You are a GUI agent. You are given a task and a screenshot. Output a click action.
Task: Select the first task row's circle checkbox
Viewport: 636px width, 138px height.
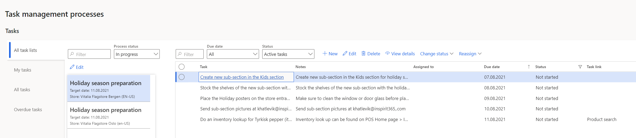[182, 77]
